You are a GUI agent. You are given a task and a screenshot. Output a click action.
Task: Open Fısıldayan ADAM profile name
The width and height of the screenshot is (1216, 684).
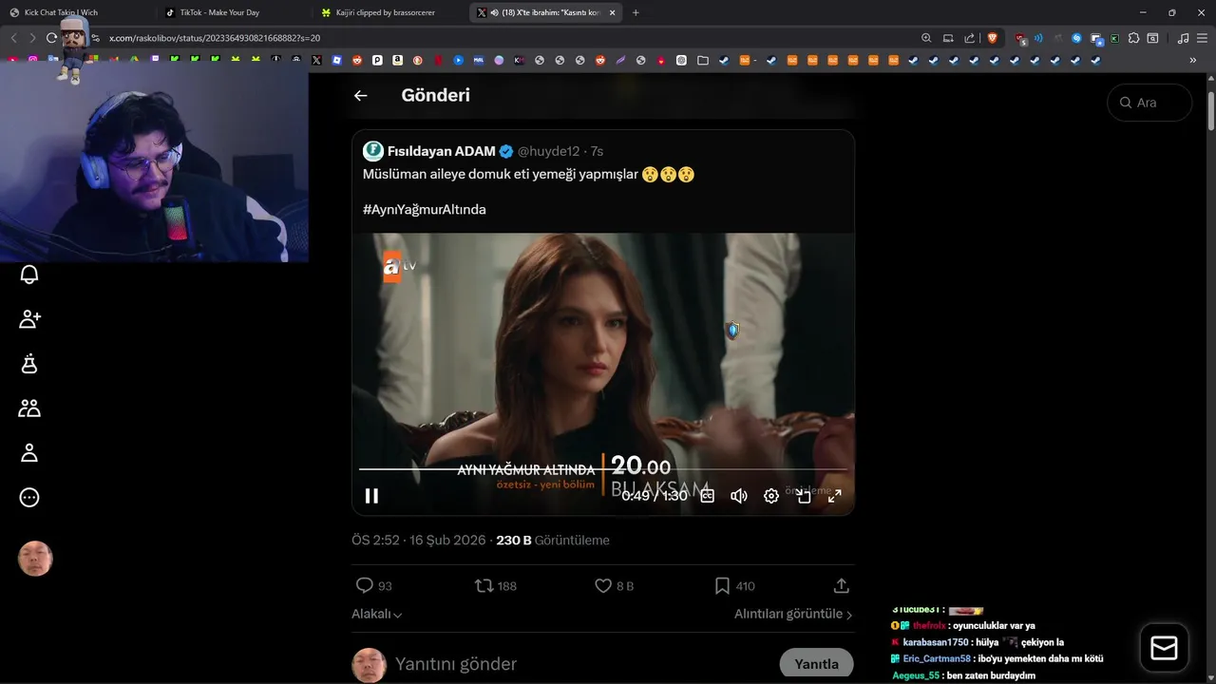pos(442,151)
